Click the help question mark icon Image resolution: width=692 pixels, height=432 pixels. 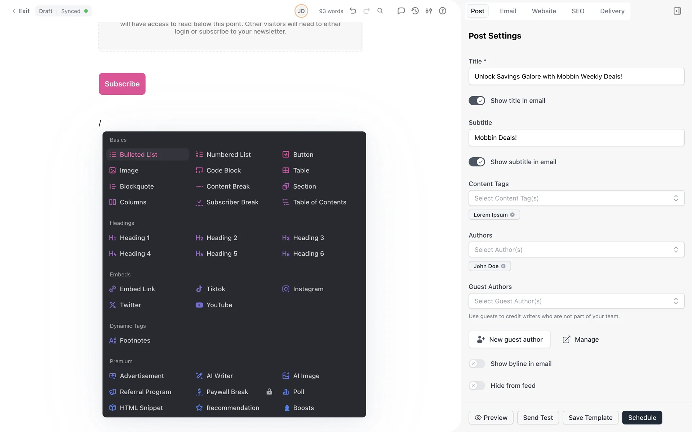pyautogui.click(x=442, y=11)
